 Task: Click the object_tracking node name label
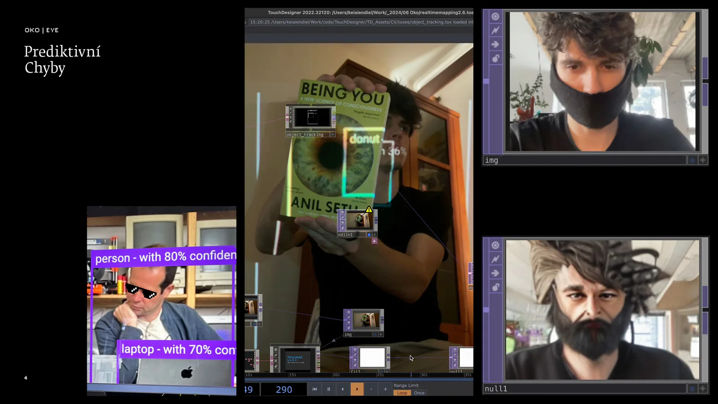click(x=308, y=135)
